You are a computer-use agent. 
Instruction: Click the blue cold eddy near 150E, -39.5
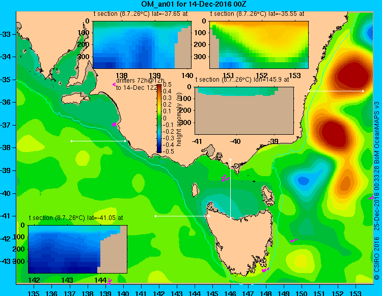point(303,181)
